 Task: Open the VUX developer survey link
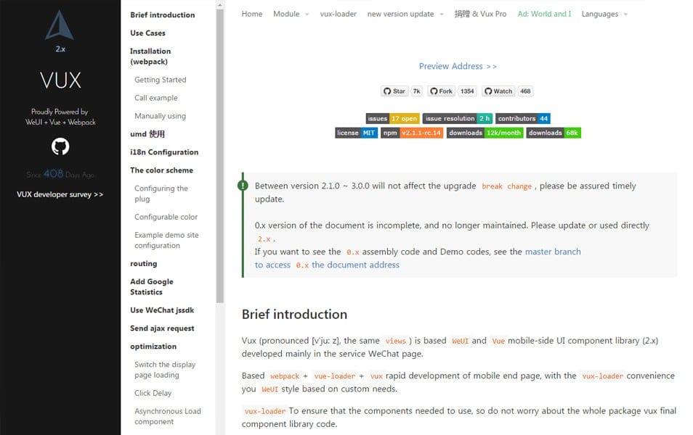pos(60,194)
